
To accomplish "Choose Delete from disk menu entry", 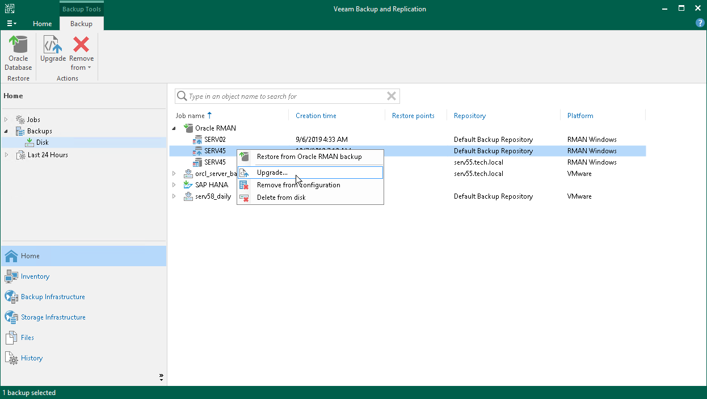I will click(x=281, y=198).
